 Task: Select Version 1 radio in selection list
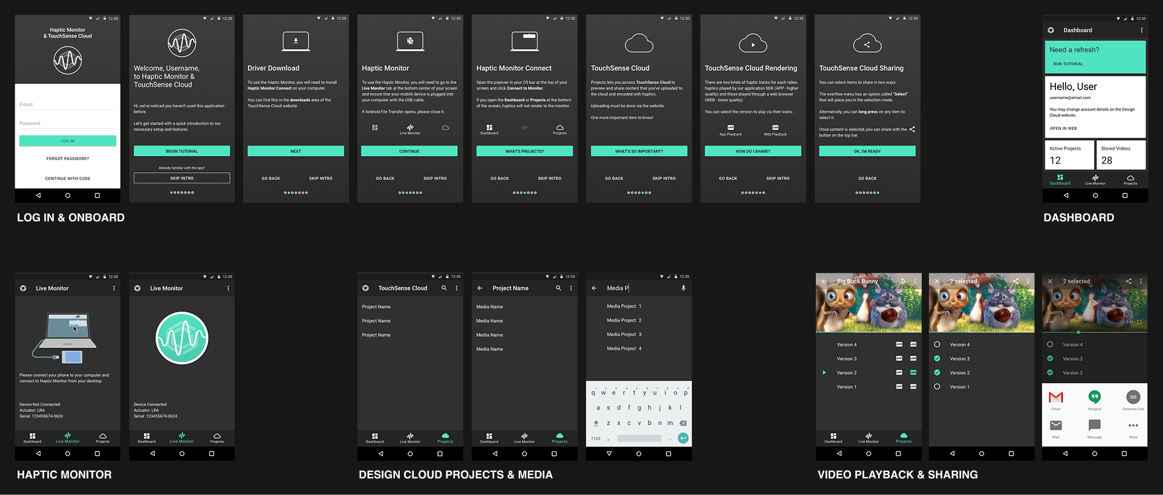point(937,387)
